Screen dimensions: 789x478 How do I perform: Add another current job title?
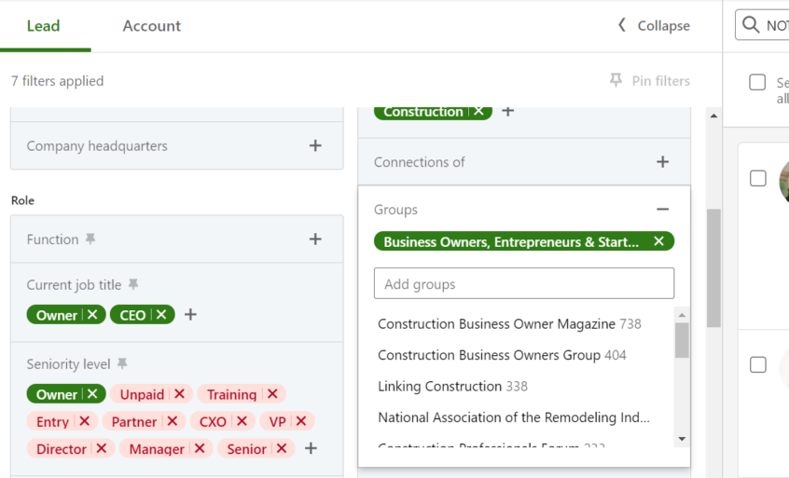click(190, 315)
